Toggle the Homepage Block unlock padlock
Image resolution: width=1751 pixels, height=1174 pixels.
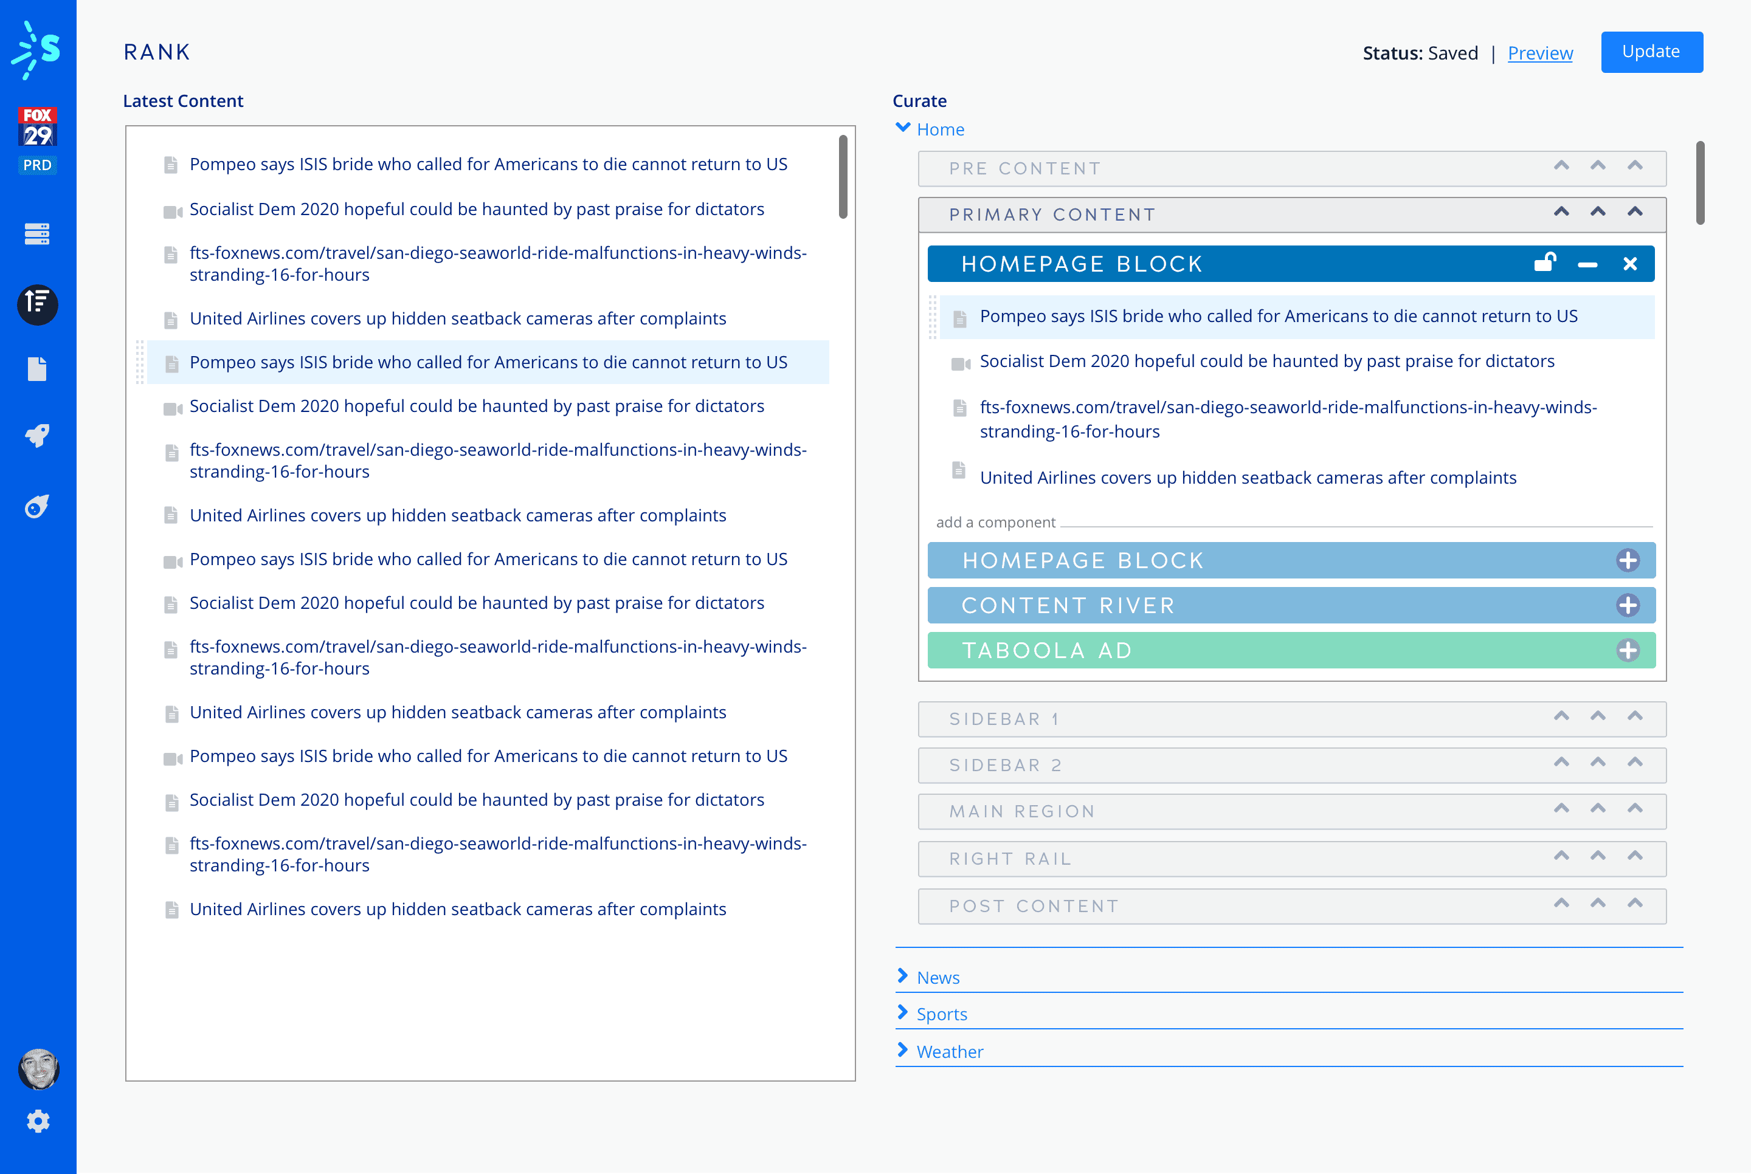[x=1544, y=263]
